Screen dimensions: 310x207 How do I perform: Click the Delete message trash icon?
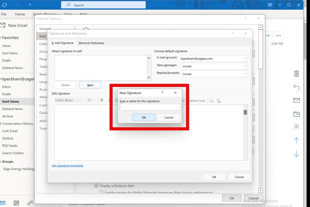point(296,73)
